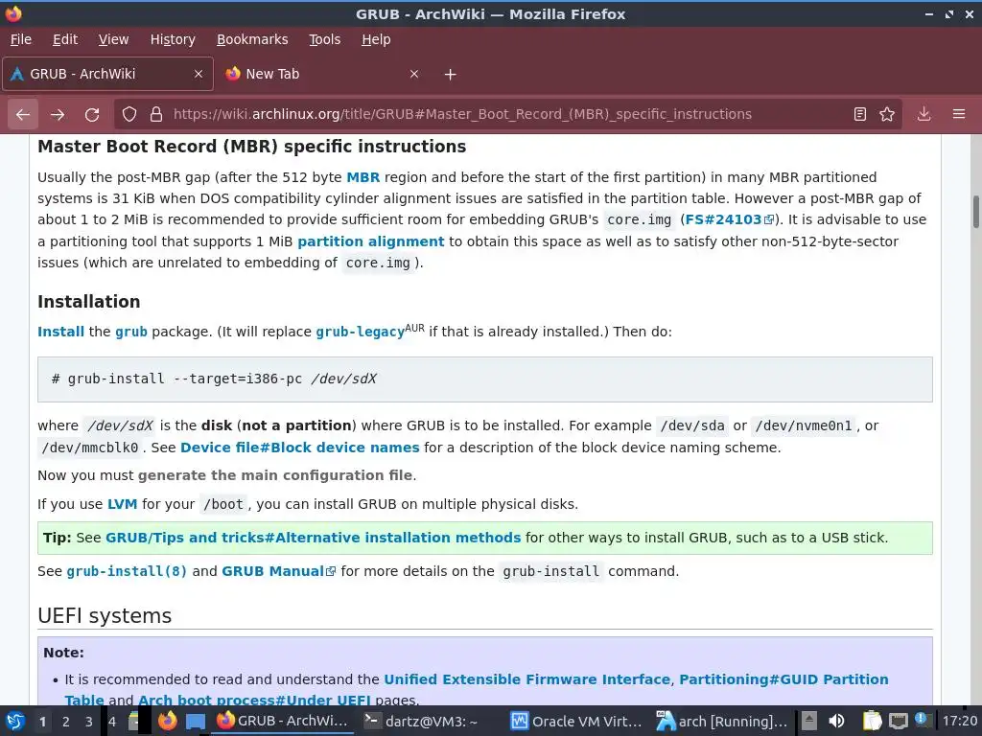Close the GRUB - ArchWiki tab
982x736 pixels.
[x=199, y=74]
